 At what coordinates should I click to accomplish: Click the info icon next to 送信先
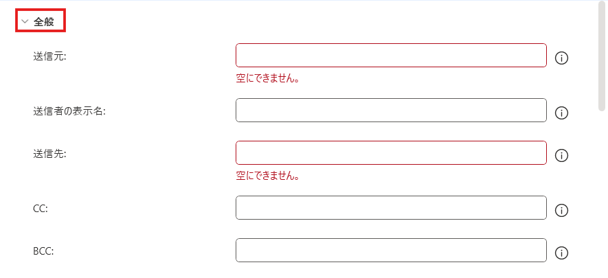[x=561, y=156]
